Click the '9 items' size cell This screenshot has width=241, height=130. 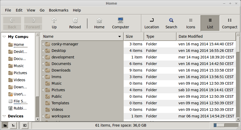(136, 70)
